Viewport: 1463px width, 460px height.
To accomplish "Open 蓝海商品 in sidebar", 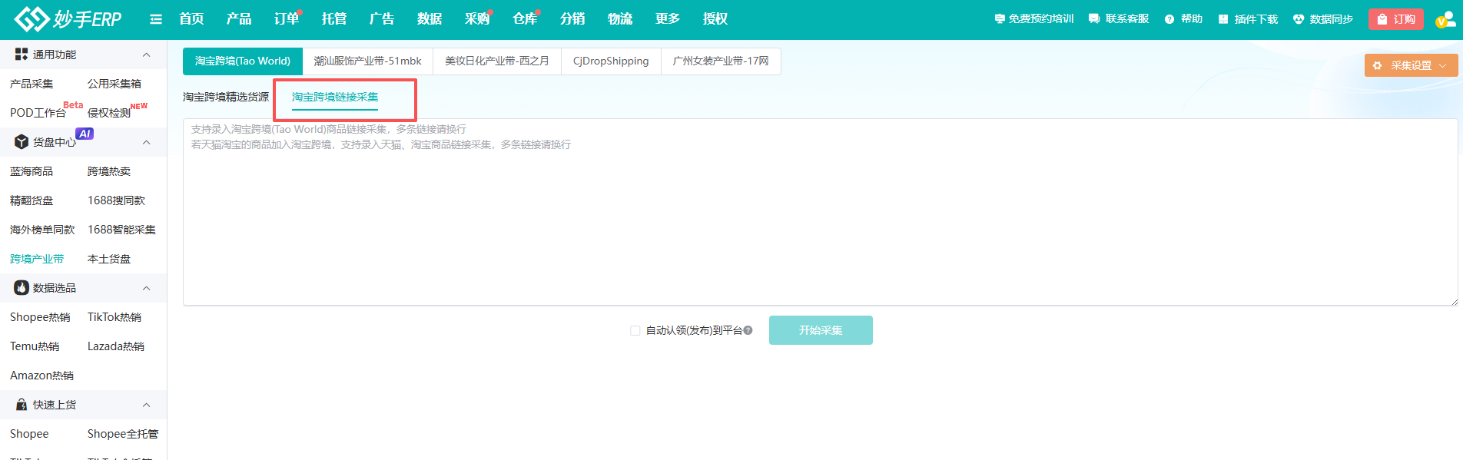I will [32, 171].
